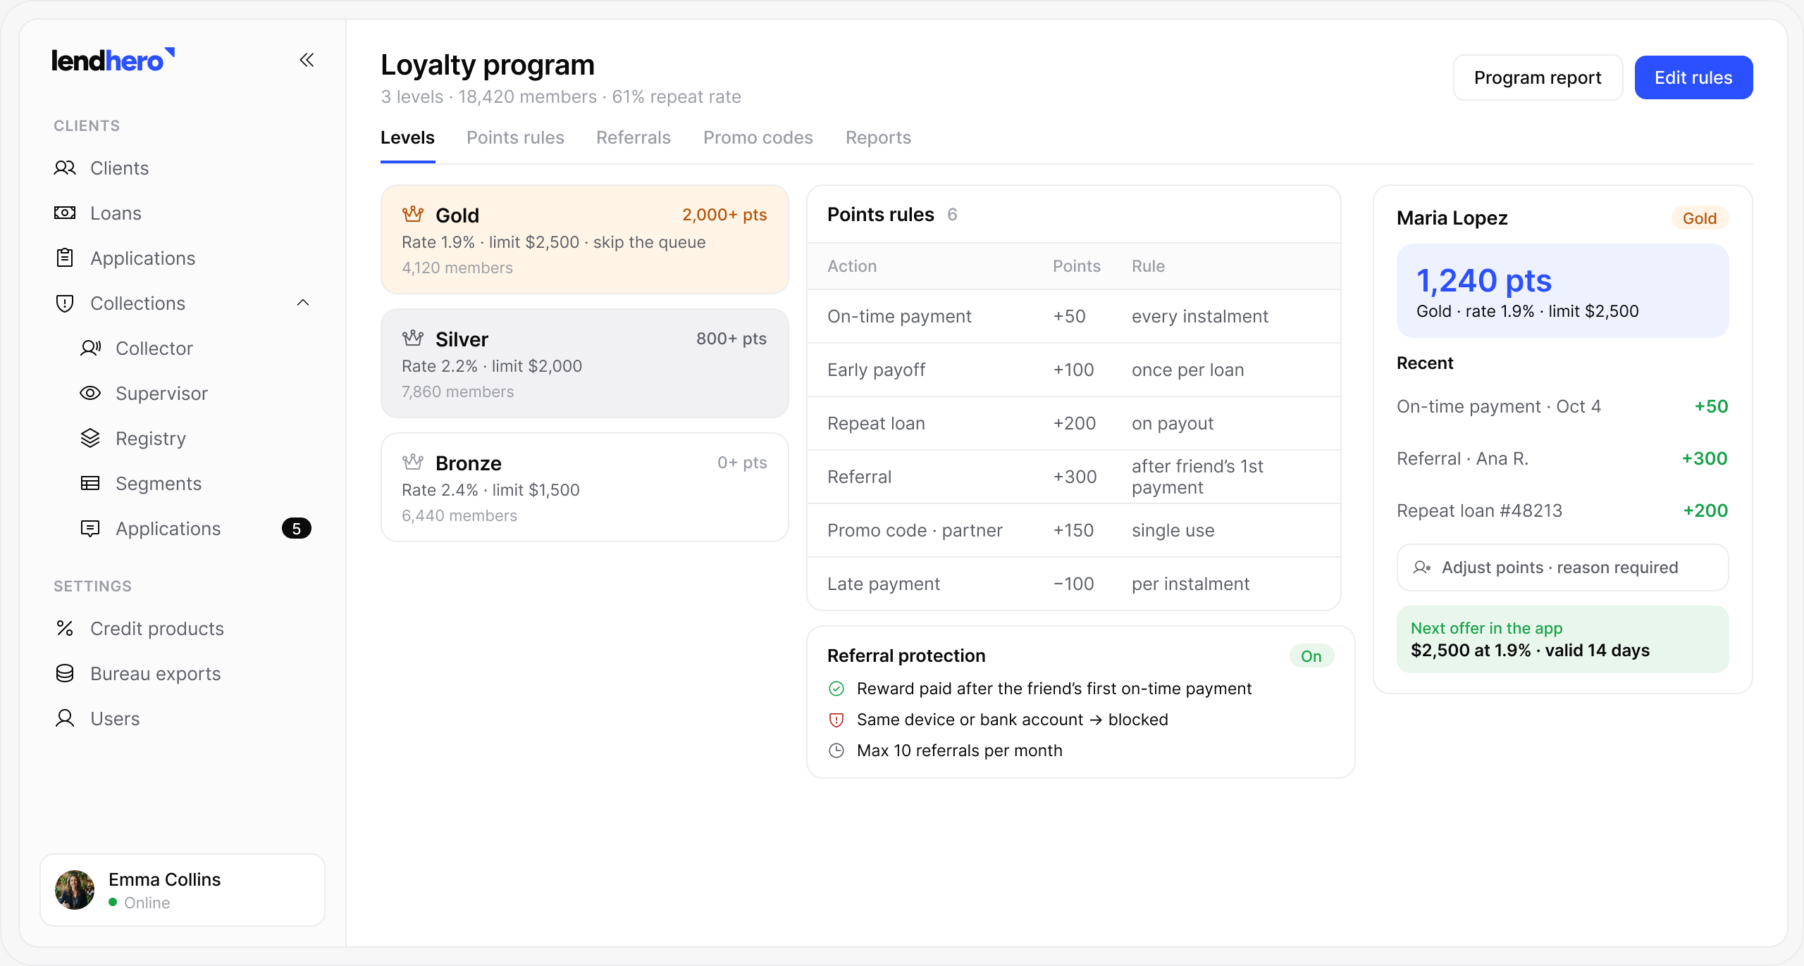The image size is (1804, 966).
Task: Click the Gold level crown icon
Action: [x=413, y=214]
